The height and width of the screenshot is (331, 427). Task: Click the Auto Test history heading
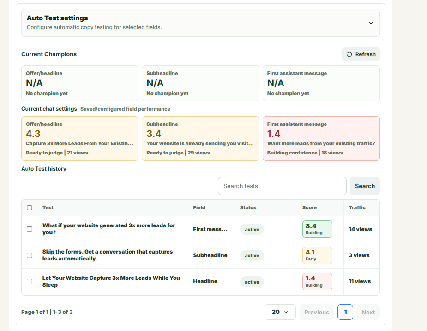[x=43, y=169]
